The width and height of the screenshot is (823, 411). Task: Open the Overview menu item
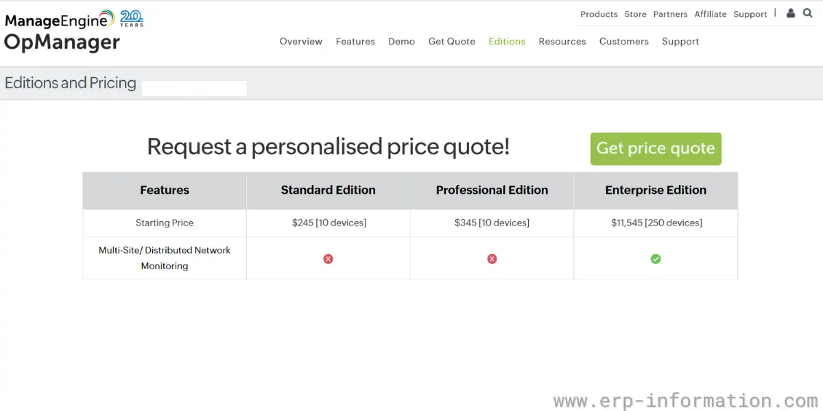301,42
